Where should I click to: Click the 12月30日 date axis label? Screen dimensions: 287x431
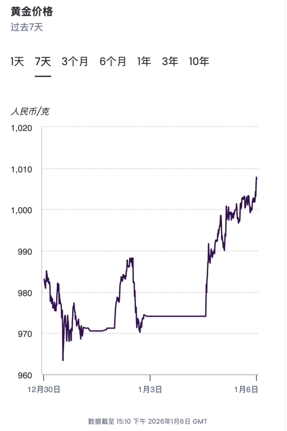pos(44,390)
